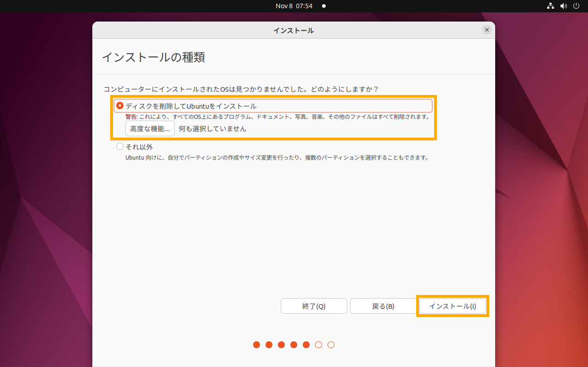Quit installer with '終了(Q)' button
The height and width of the screenshot is (367, 588).
click(x=314, y=306)
